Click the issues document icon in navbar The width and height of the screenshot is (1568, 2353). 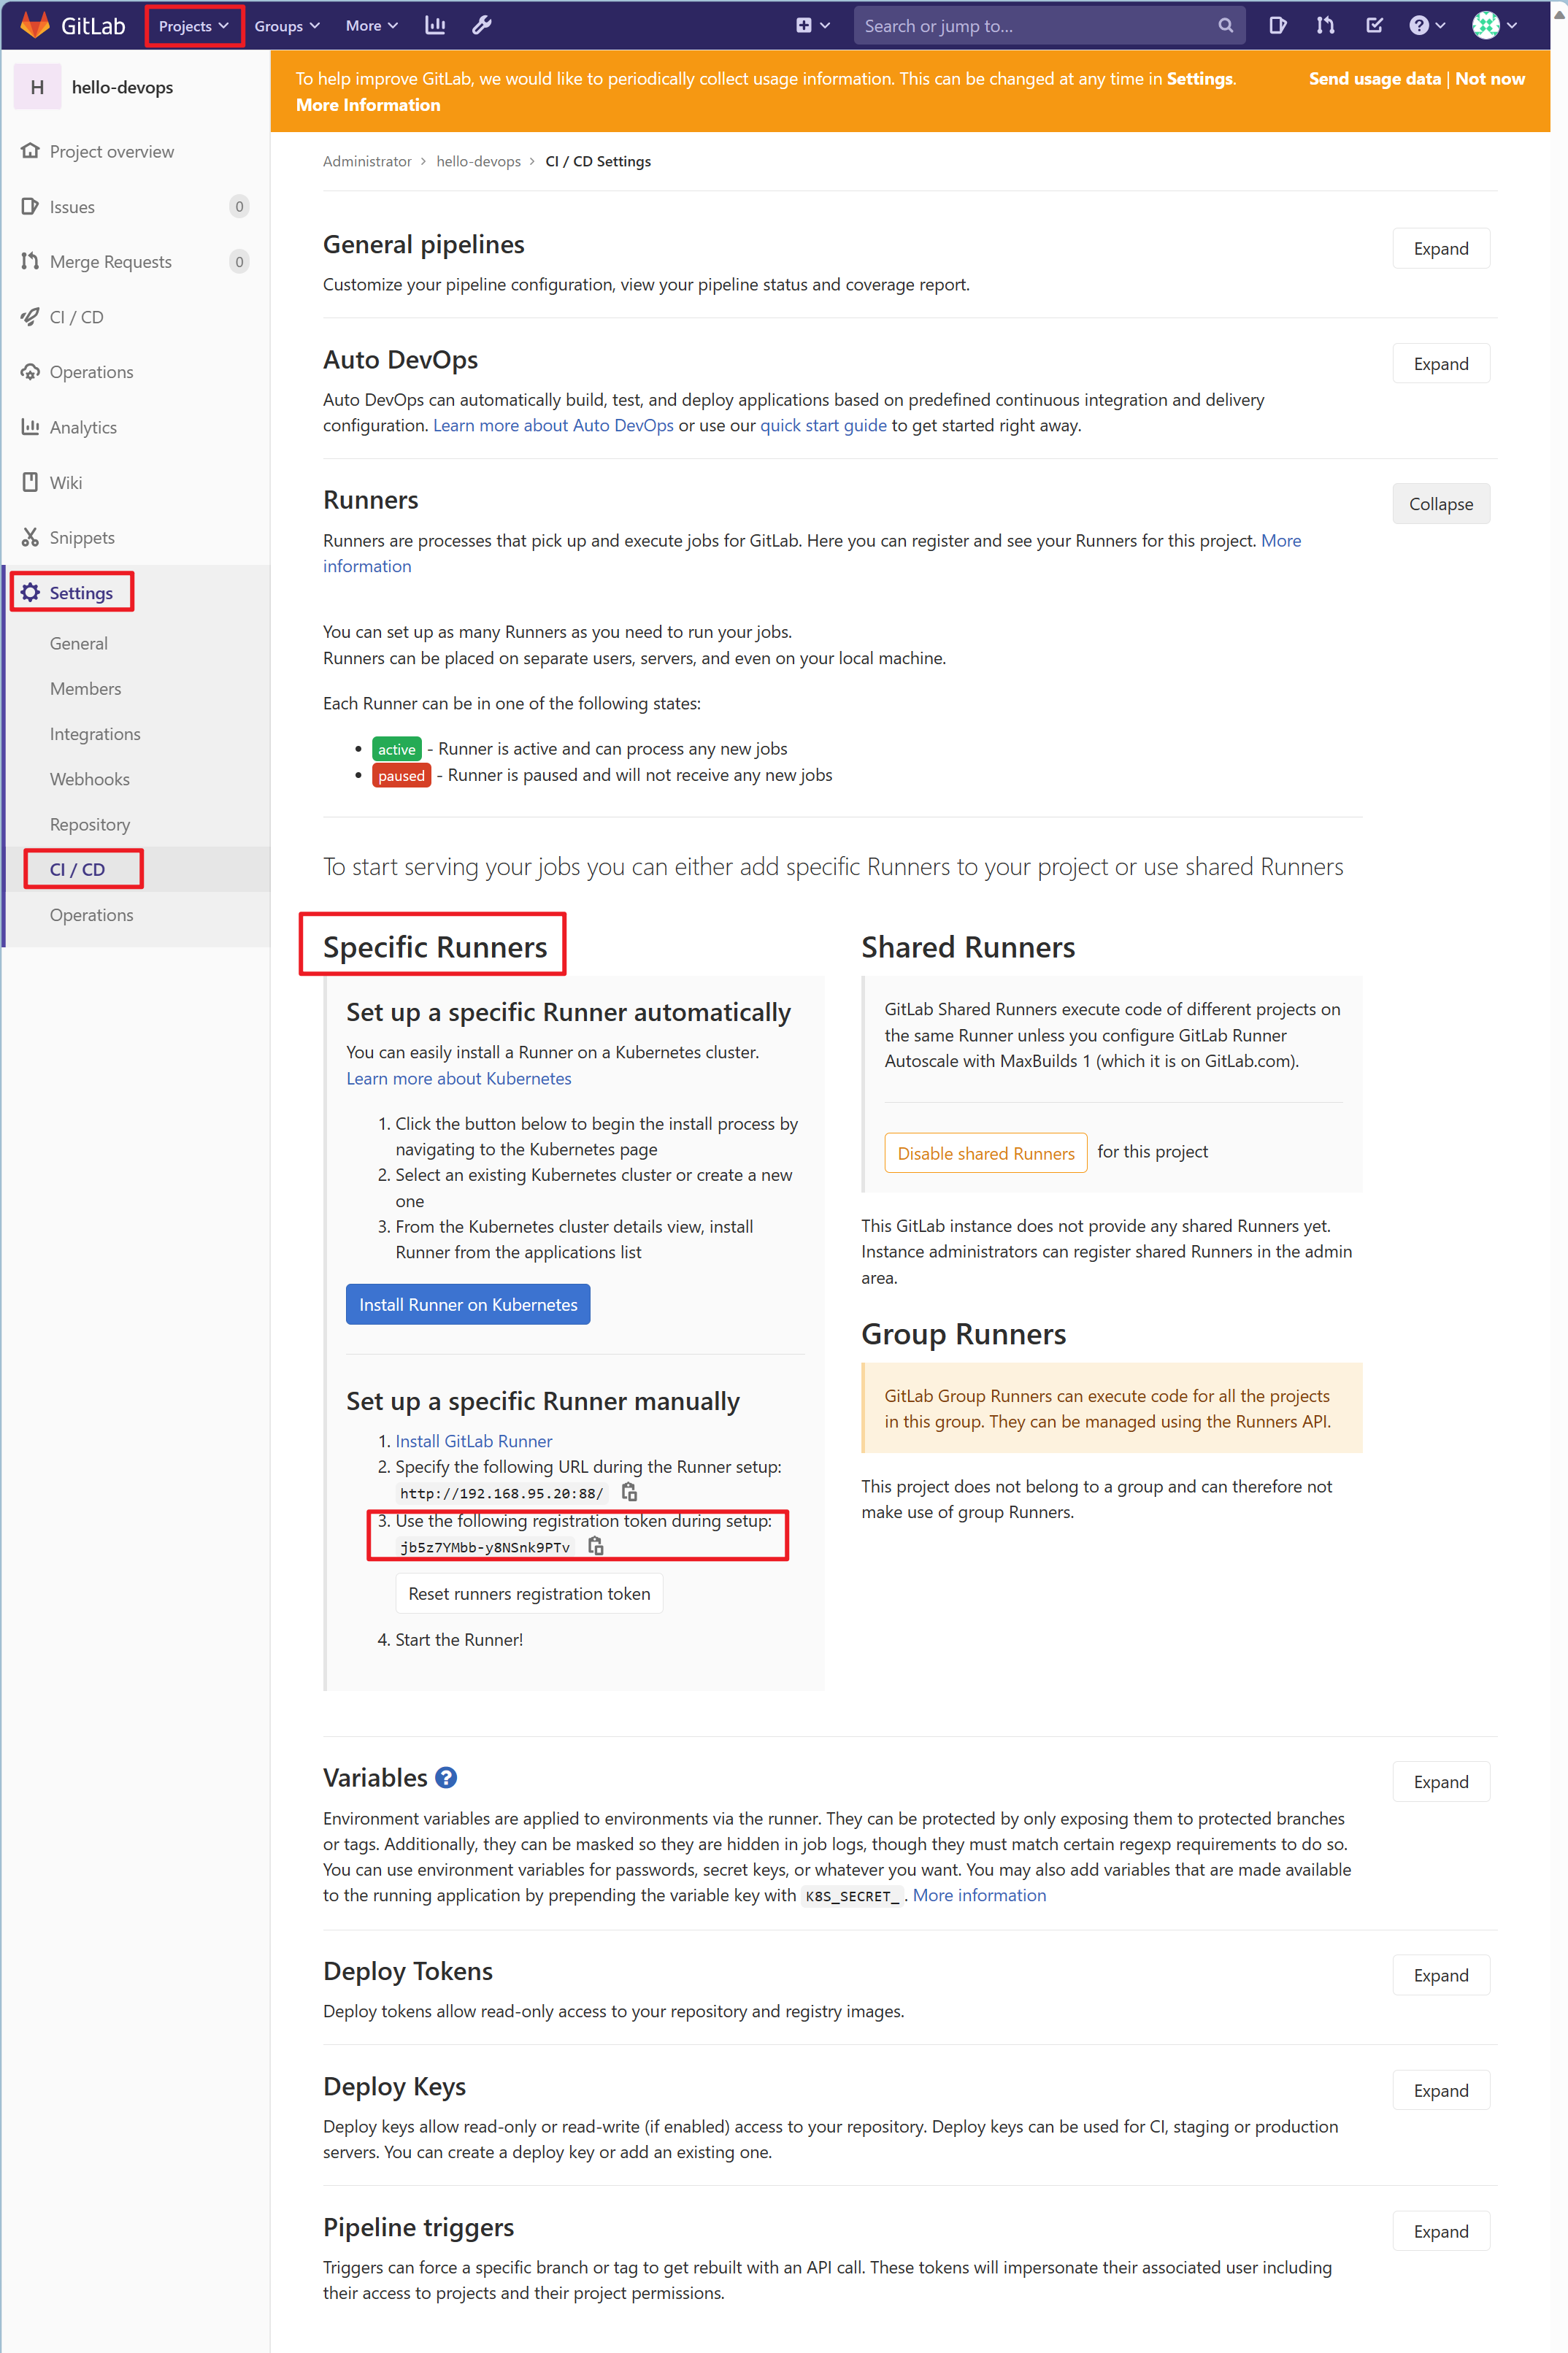[x=1278, y=25]
